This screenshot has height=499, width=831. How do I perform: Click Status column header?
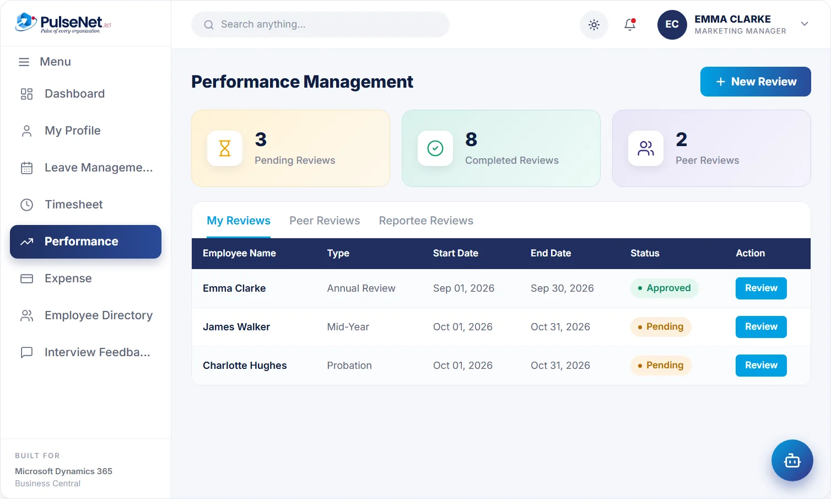[645, 253]
